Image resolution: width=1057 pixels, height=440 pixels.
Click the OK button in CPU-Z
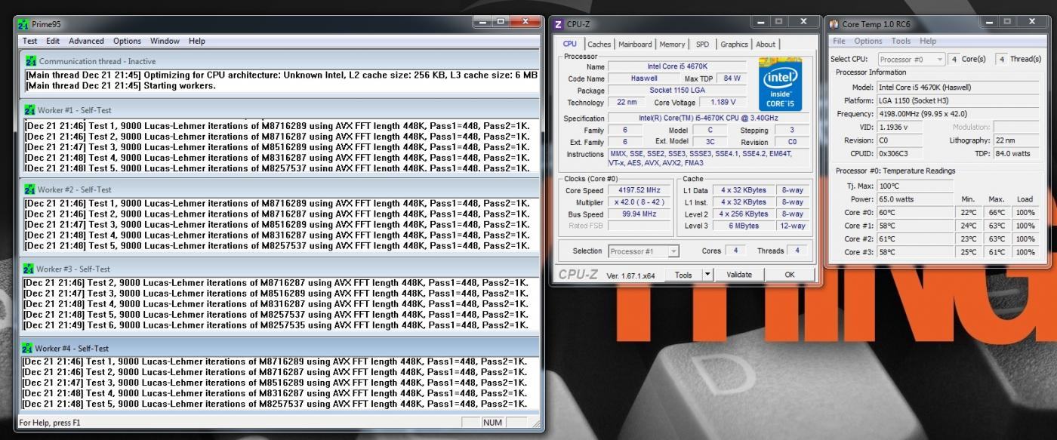pyautogui.click(x=789, y=275)
